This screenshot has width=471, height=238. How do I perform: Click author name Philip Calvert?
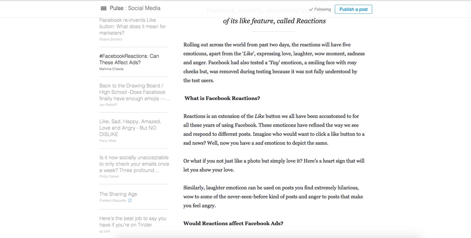pos(110,176)
